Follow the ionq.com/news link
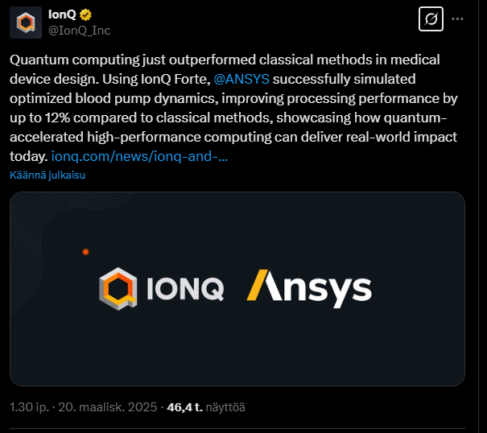487x433 pixels. [139, 156]
